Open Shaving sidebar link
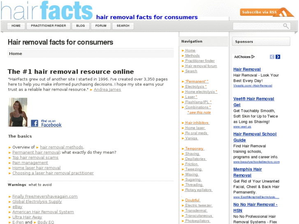The image size is (299, 224). tap(192, 153)
